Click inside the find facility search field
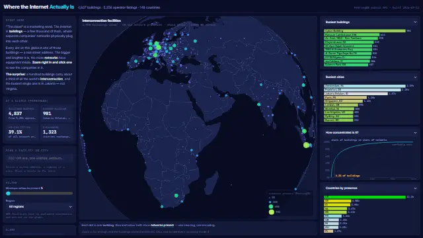The image size is (423, 238). click(x=40, y=158)
